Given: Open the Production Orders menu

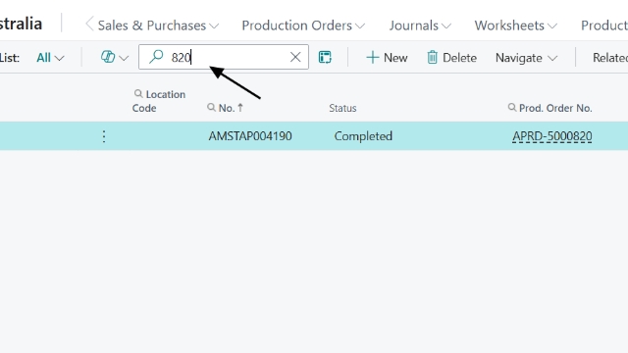Looking at the screenshot, I should tap(303, 25).
